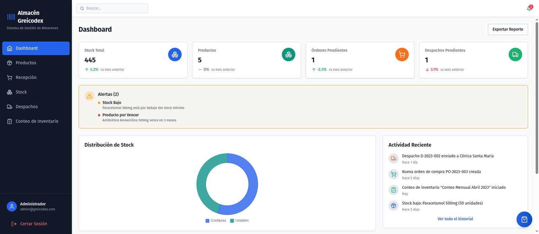Select Conteo de Inventario menu item

click(36, 121)
